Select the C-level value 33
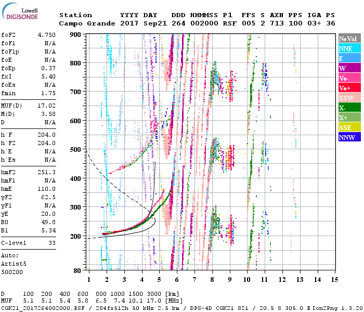This screenshot has width=364, height=312. coord(52,243)
